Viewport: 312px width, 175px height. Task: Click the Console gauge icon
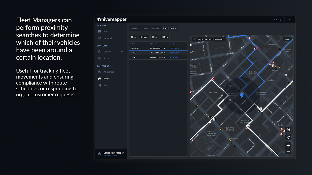pyautogui.click(x=100, y=52)
